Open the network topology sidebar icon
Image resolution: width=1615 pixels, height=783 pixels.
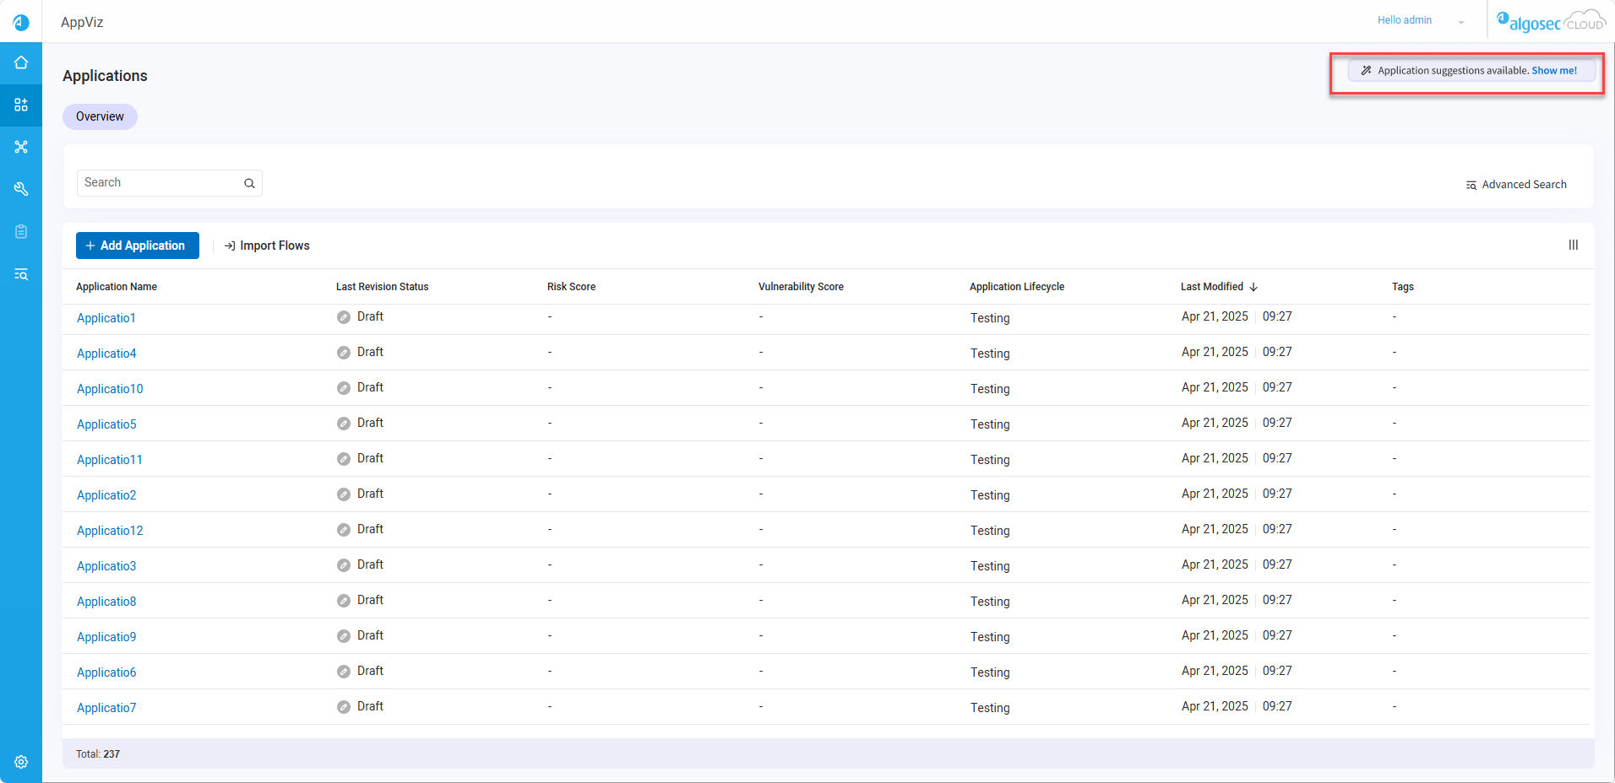tap(21, 147)
